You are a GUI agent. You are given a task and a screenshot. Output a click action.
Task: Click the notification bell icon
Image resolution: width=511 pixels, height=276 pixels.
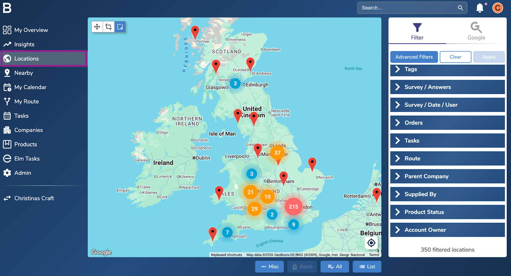480,8
